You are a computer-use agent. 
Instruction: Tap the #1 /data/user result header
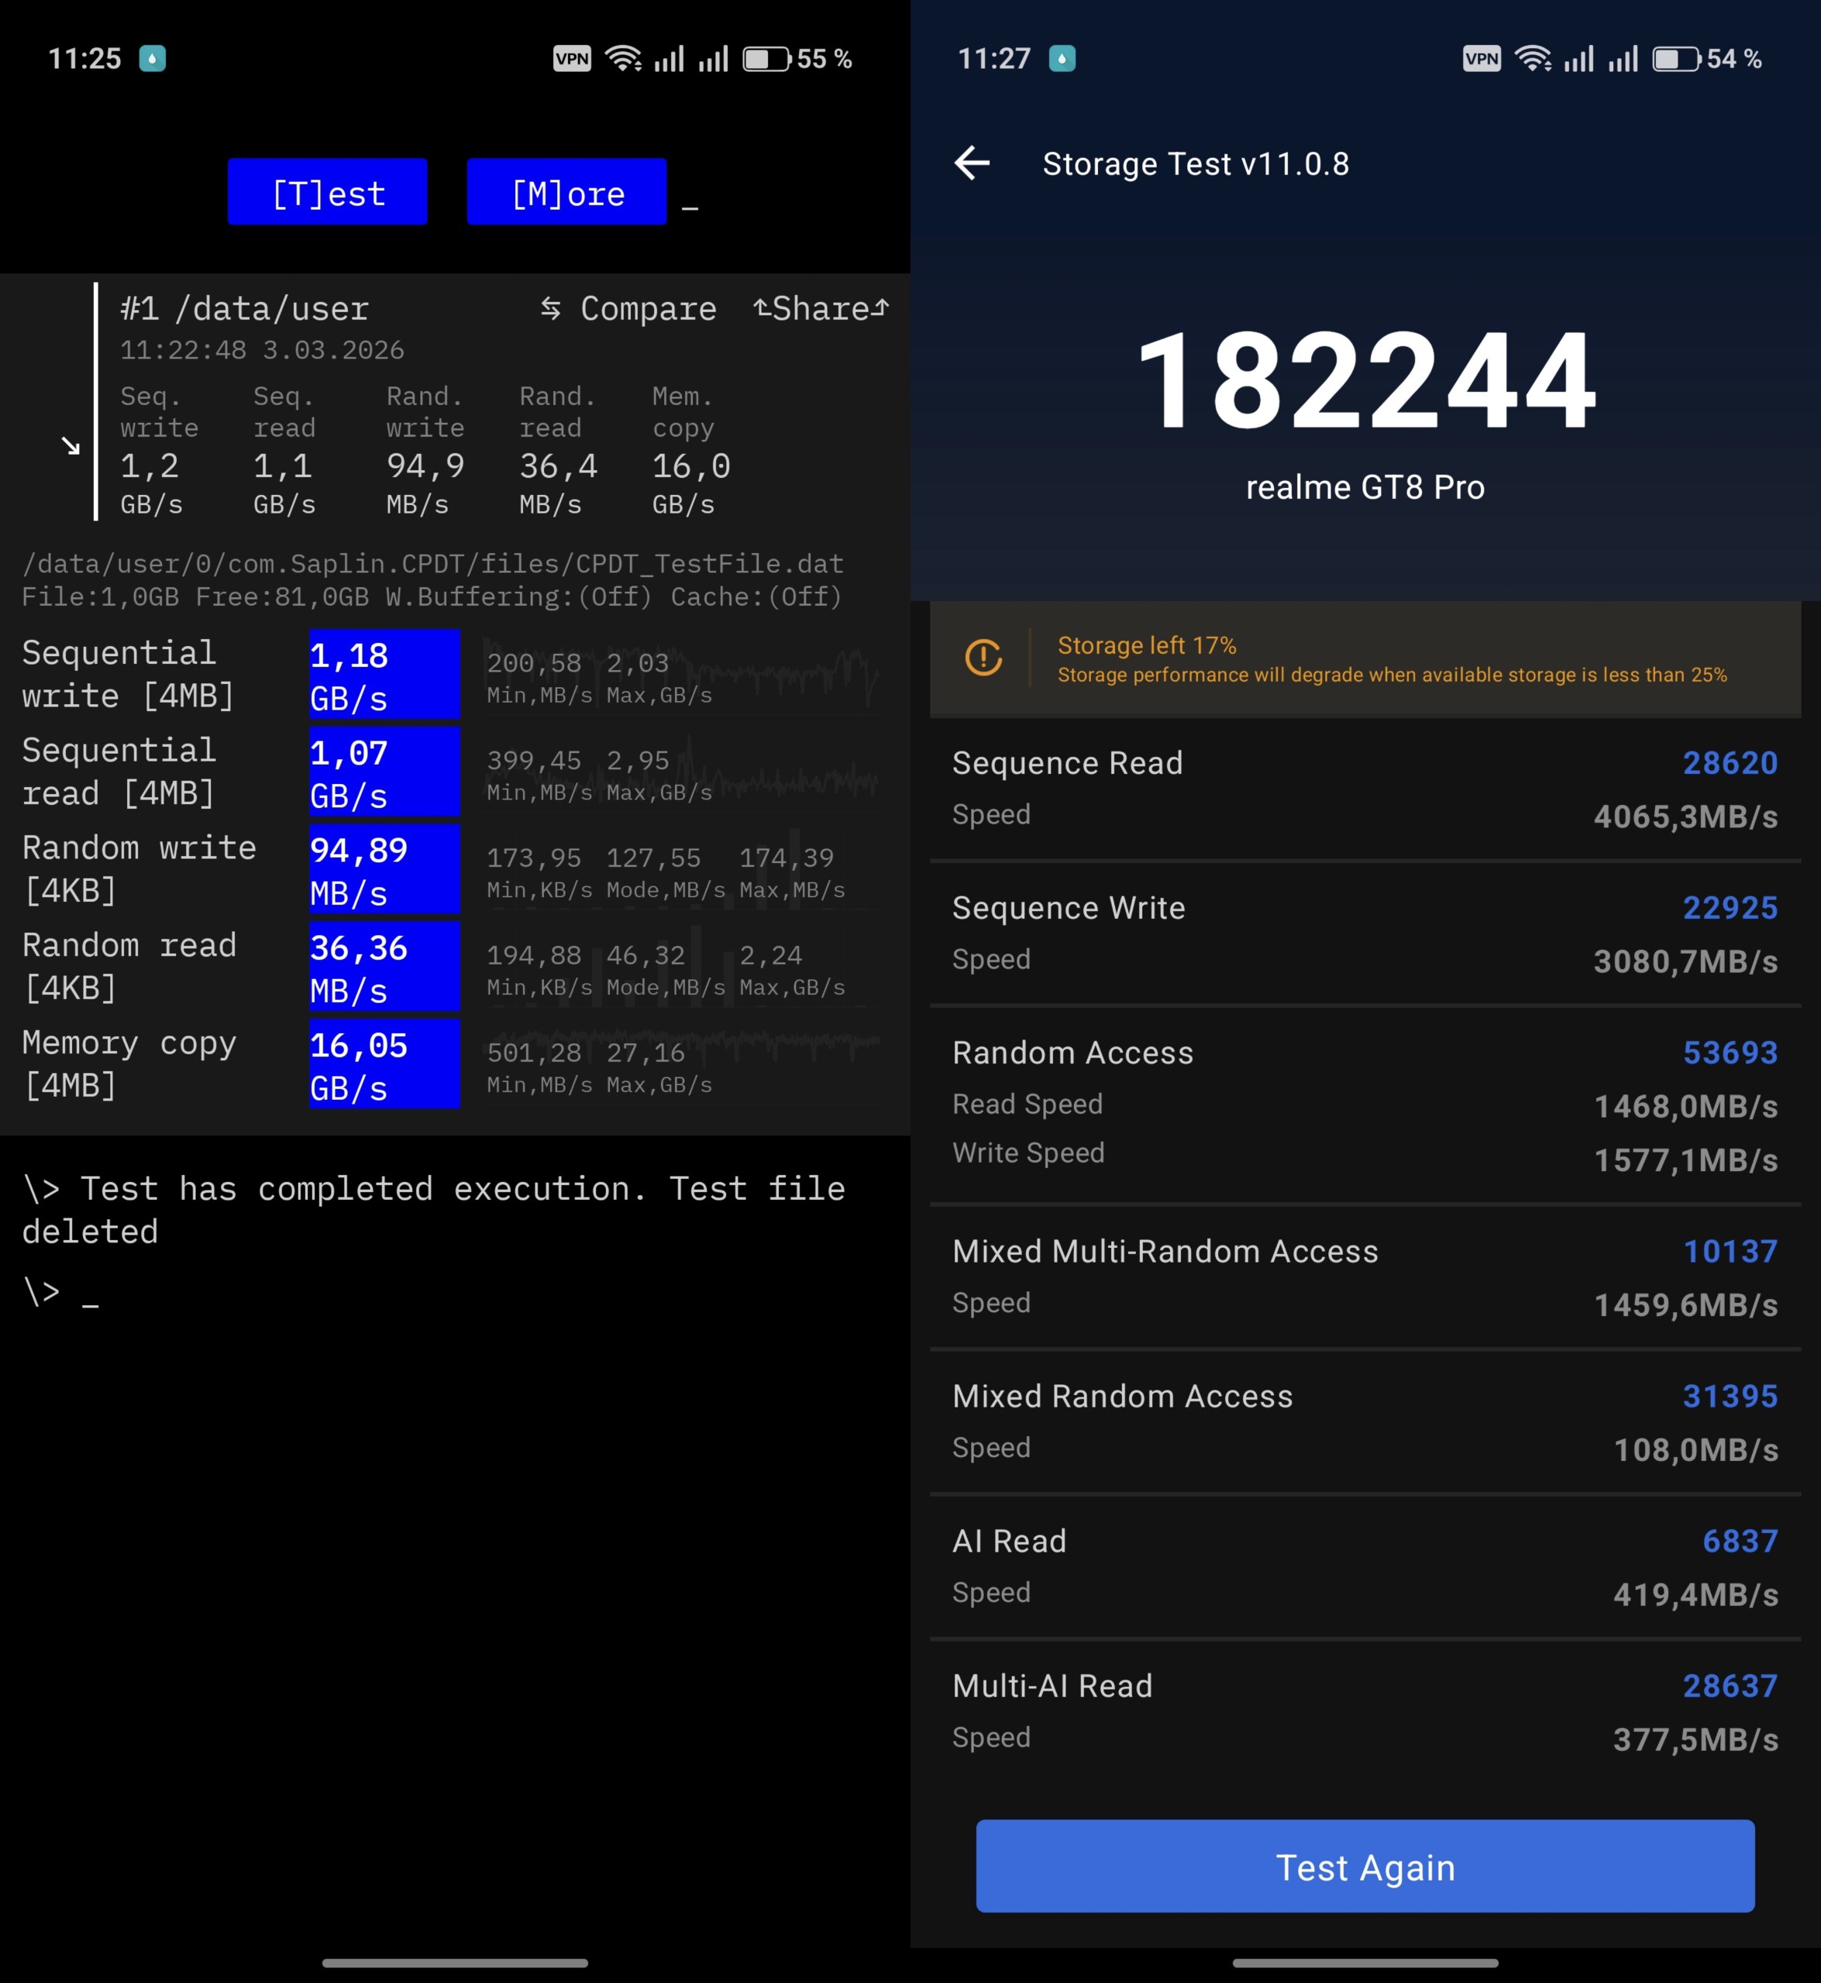244,309
